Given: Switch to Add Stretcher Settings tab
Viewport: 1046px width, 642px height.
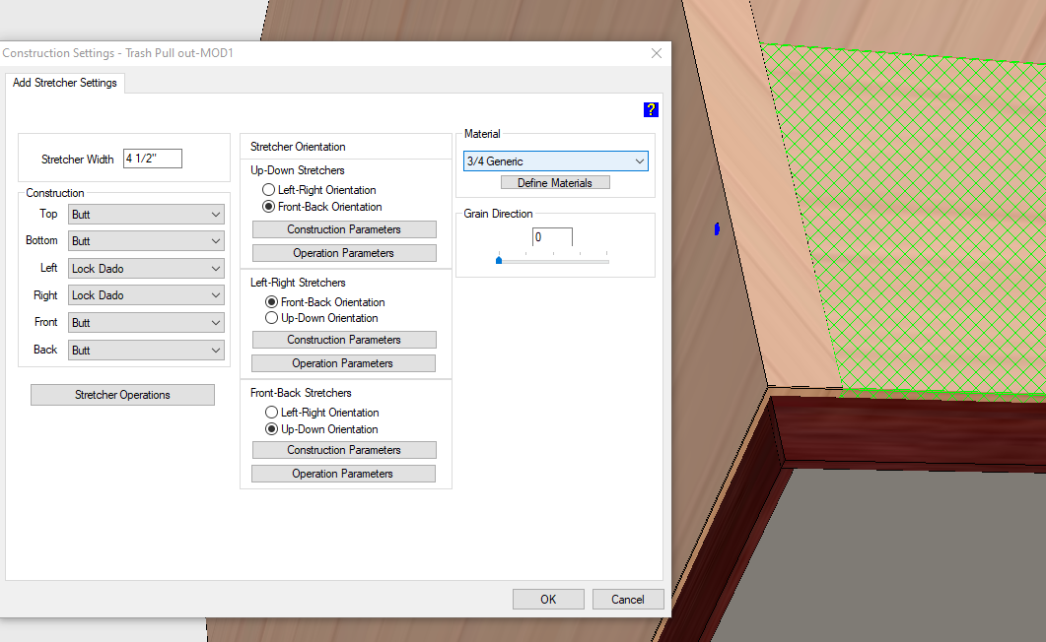Looking at the screenshot, I should [65, 84].
